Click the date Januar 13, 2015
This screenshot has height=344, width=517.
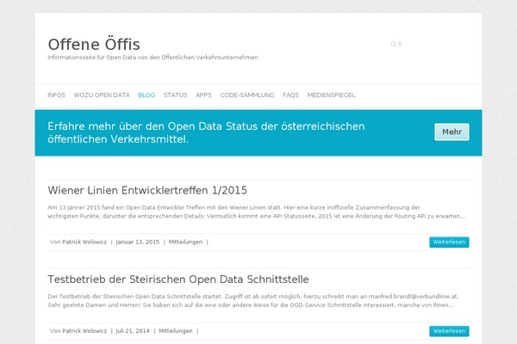[138, 242]
